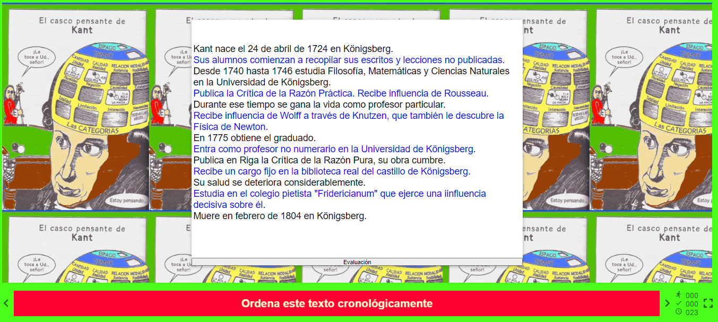Click the Evaluación button
718x322 pixels.
357,262
